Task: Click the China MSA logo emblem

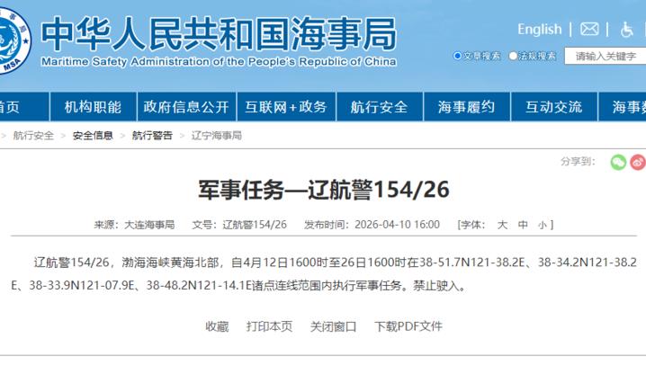Action: point(15,40)
